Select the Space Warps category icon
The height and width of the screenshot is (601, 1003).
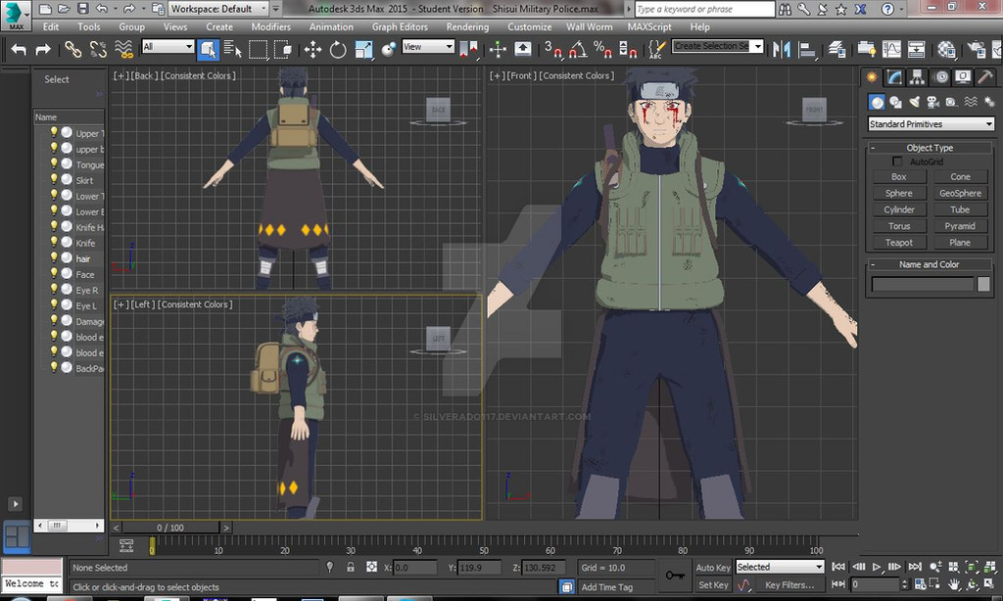point(971,102)
